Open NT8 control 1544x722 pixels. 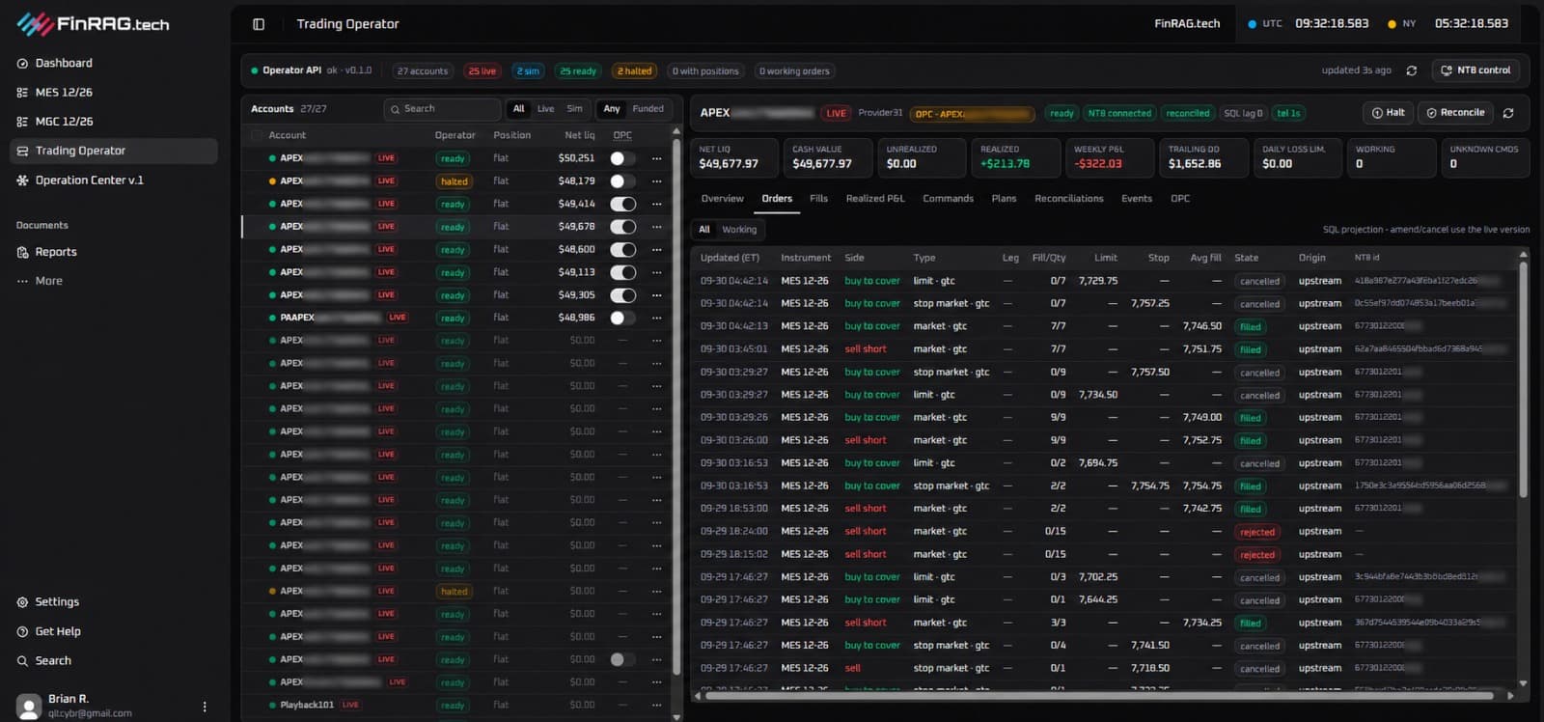pyautogui.click(x=1475, y=70)
